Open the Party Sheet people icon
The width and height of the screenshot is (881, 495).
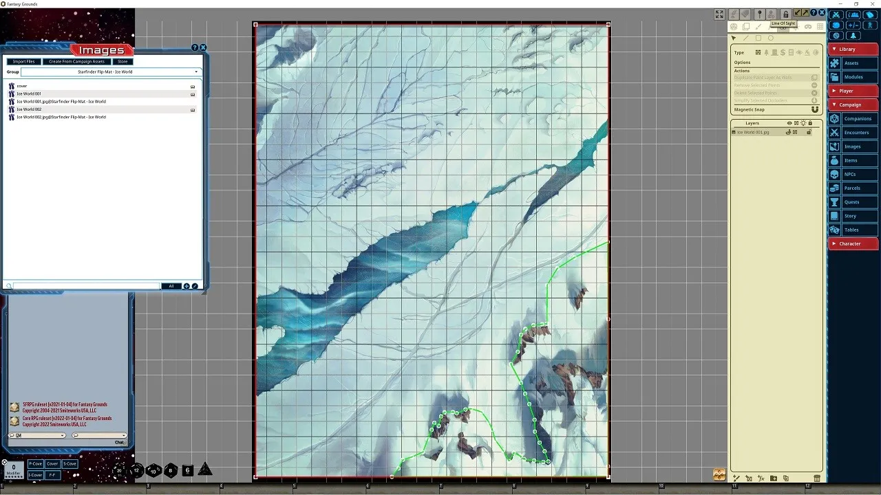pos(853,14)
